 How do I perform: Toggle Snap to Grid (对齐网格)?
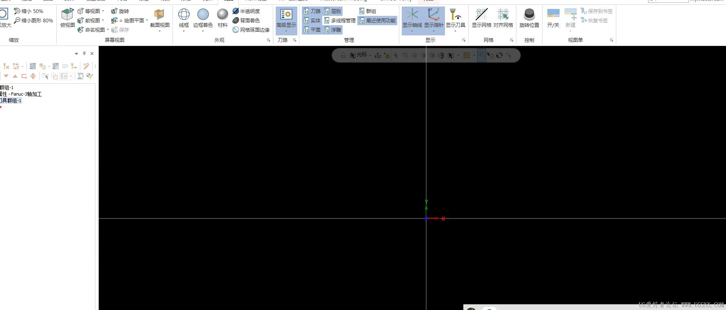pos(503,18)
